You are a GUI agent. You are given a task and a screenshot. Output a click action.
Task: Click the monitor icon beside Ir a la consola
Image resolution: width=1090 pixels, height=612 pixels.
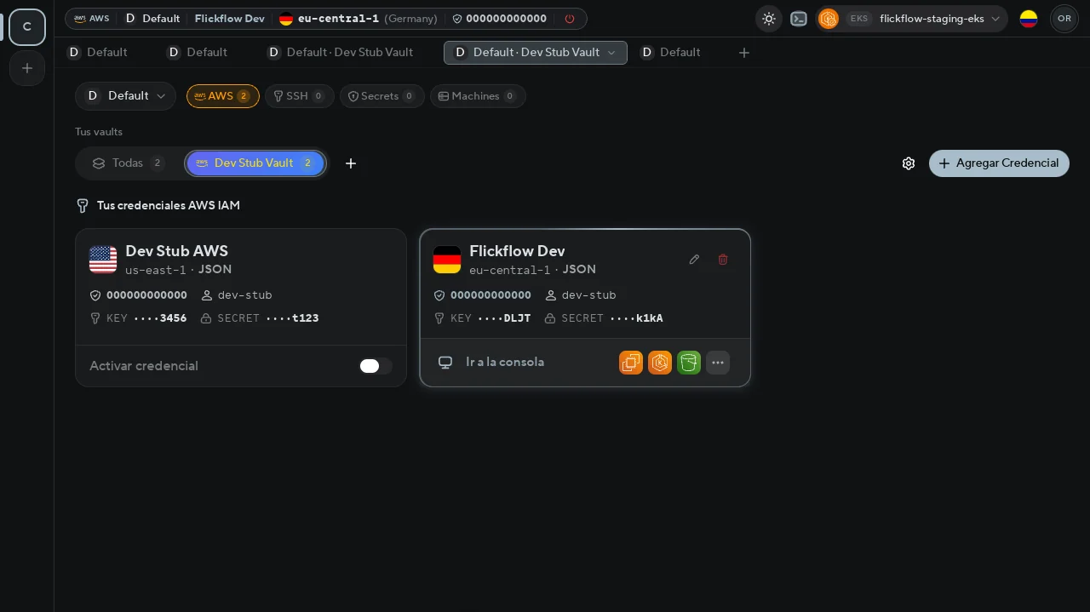point(445,363)
